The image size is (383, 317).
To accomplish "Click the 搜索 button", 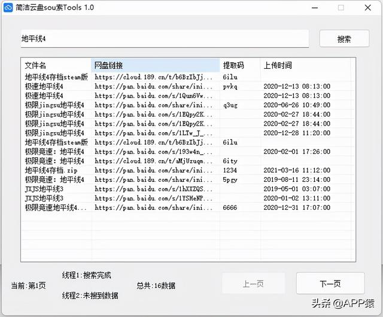I will (x=344, y=39).
